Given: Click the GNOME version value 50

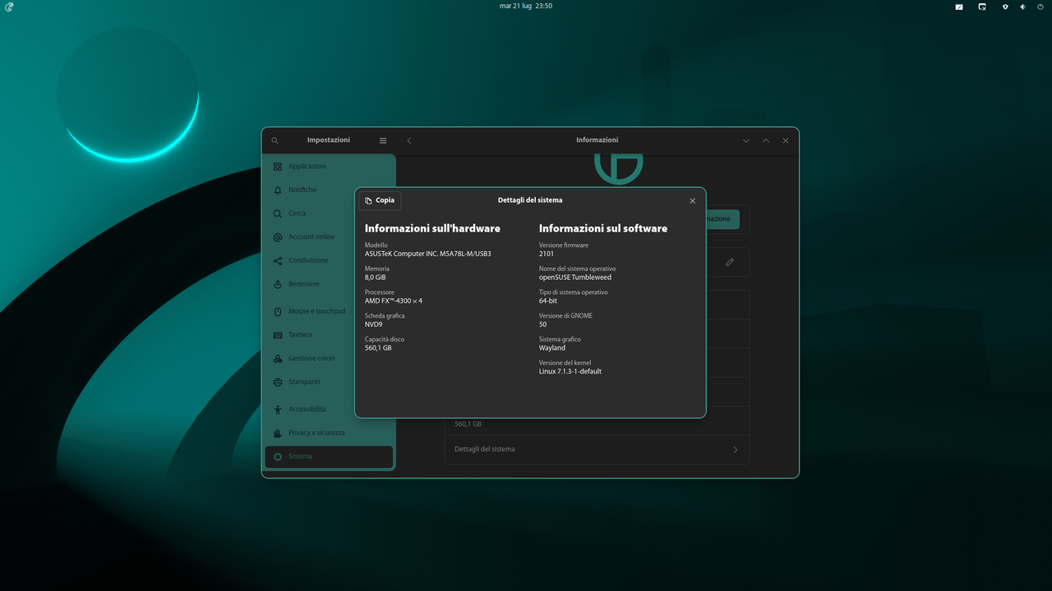Looking at the screenshot, I should coord(543,324).
